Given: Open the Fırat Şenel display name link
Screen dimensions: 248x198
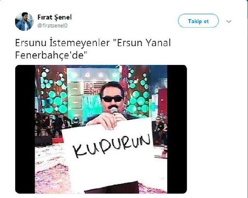Looking at the screenshot, I should [54, 17].
